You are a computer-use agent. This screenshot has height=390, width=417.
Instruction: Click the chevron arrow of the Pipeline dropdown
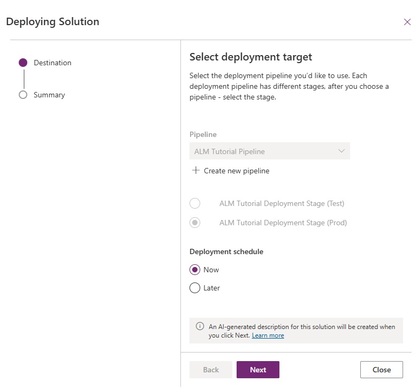(x=342, y=151)
